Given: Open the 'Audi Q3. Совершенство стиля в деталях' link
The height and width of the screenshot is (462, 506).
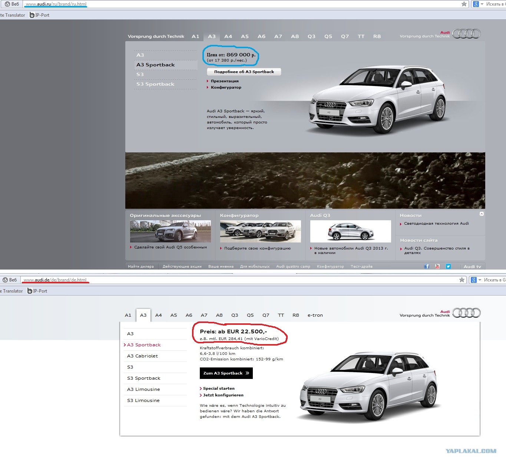Looking at the screenshot, I should pyautogui.click(x=437, y=251).
